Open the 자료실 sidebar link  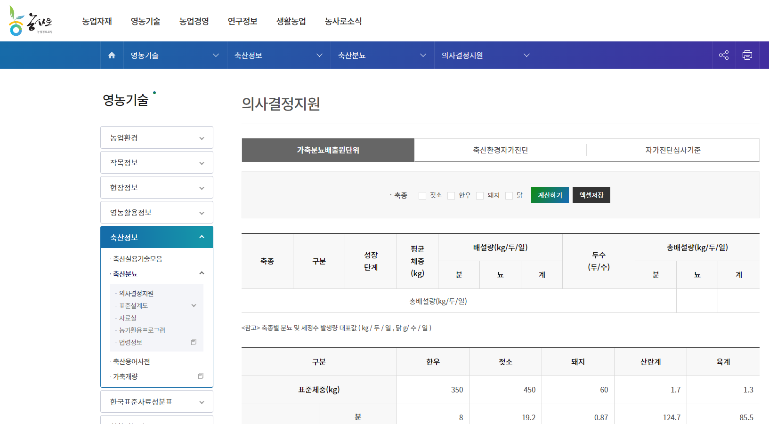tap(128, 318)
